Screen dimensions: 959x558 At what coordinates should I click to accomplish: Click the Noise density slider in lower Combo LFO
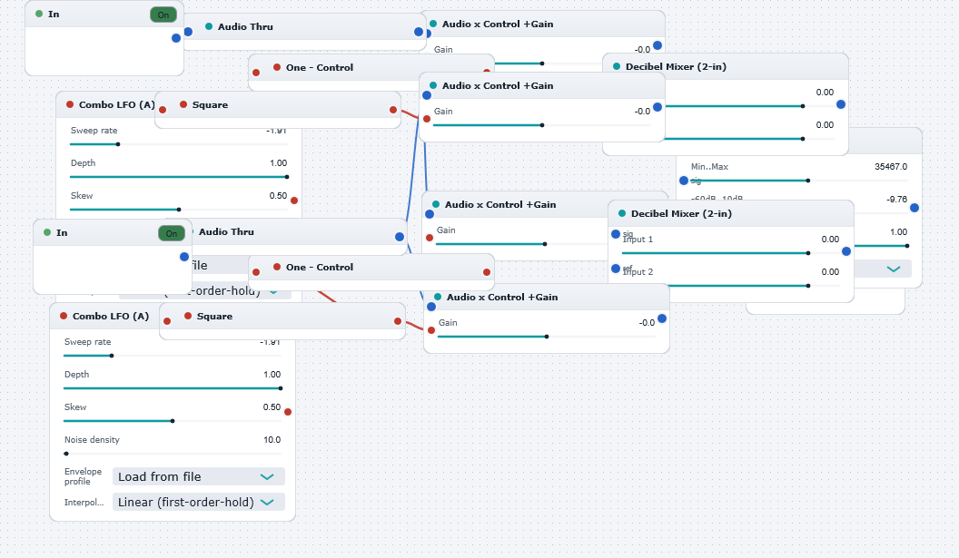(173, 454)
